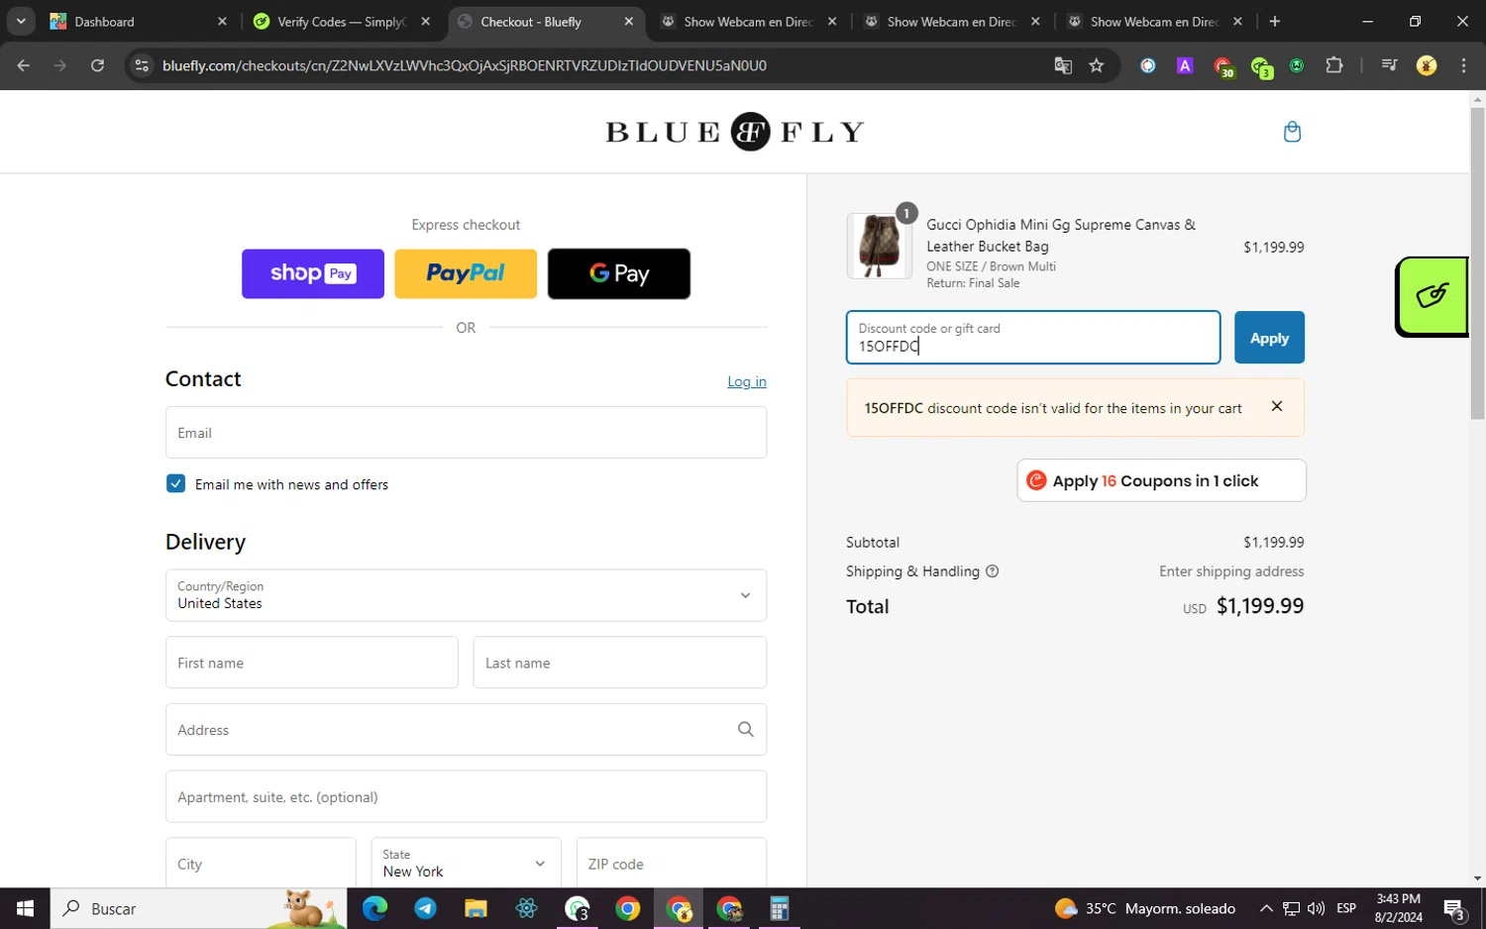
Task: Pay with PayPal button
Action: pyautogui.click(x=466, y=273)
